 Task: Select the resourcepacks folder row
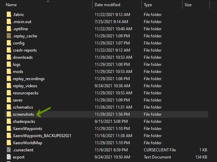coord(26,93)
